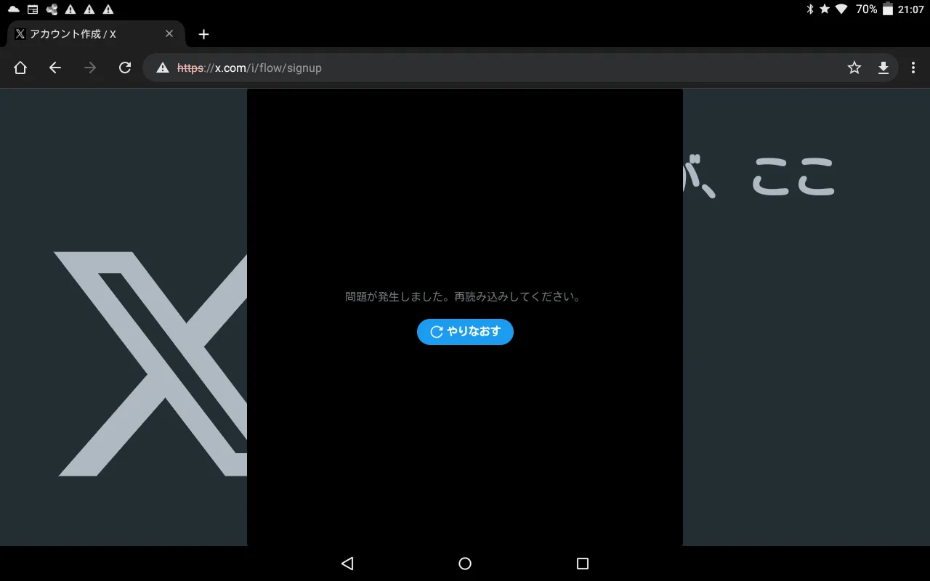The width and height of the screenshot is (930, 581).
Task: Tap the browser home icon
Action: [x=20, y=68]
